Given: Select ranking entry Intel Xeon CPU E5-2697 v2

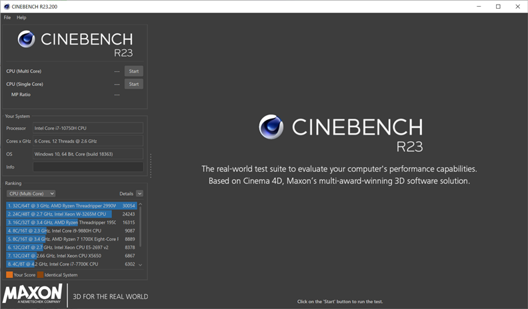Looking at the screenshot, I should (x=71, y=248).
